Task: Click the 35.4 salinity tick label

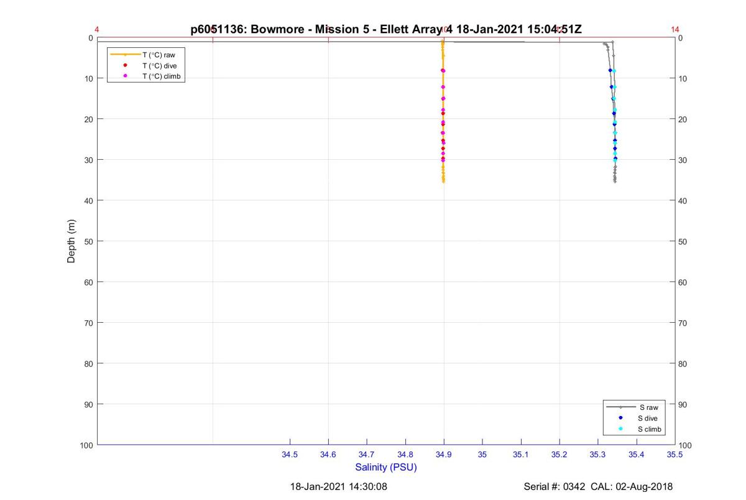Action: coord(637,455)
